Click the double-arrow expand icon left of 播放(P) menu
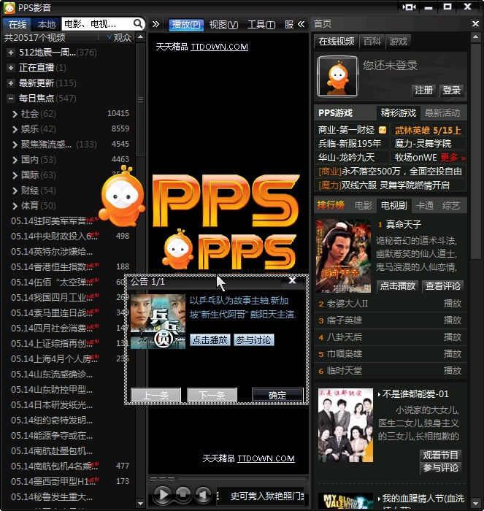484x511 pixels. (155, 24)
